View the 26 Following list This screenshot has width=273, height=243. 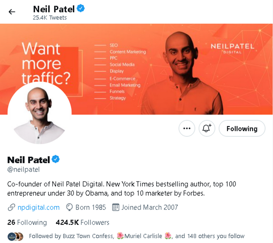(x=27, y=222)
